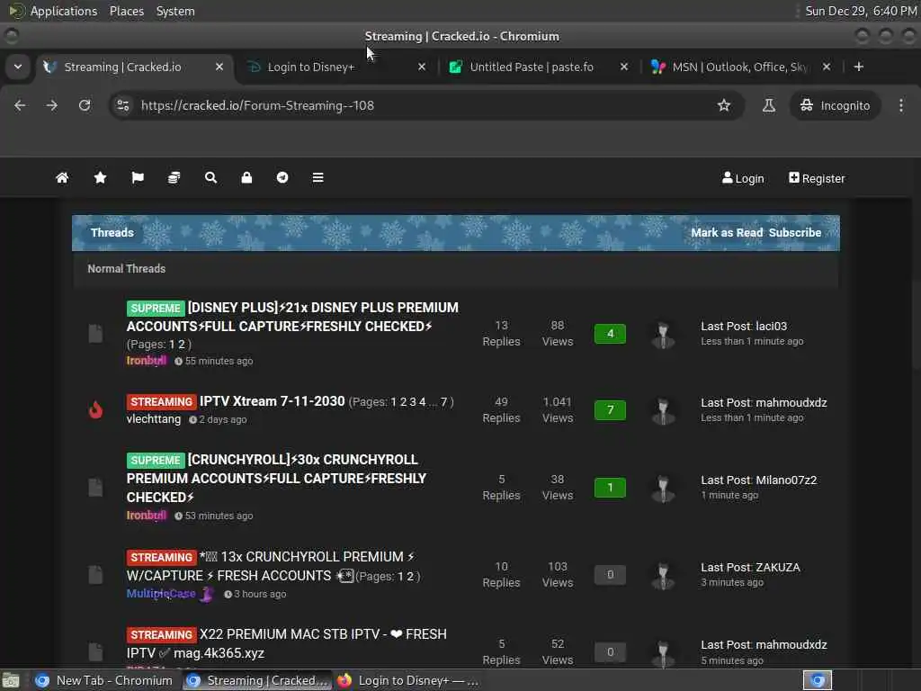This screenshot has width=921, height=691.
Task: Close the Untitled Paste tab
Action: 624,67
